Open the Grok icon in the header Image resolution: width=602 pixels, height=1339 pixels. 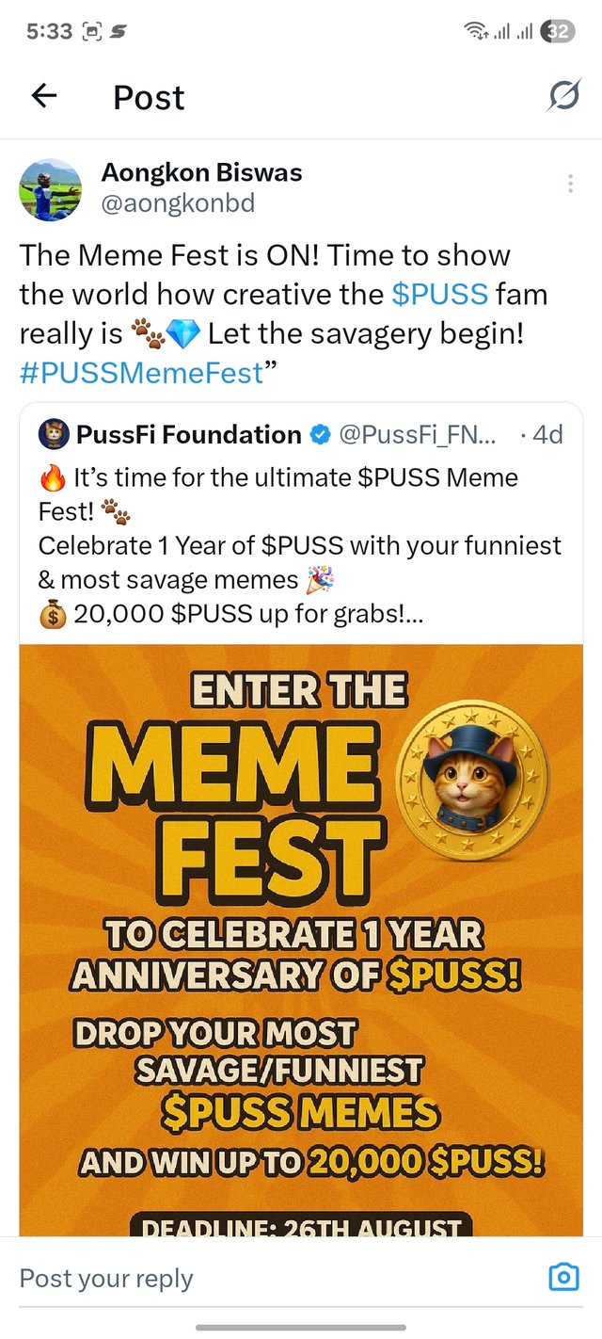click(x=563, y=96)
